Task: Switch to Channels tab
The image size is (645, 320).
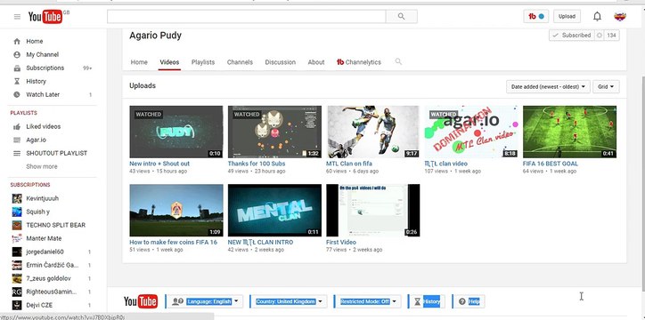Action: coord(240,62)
